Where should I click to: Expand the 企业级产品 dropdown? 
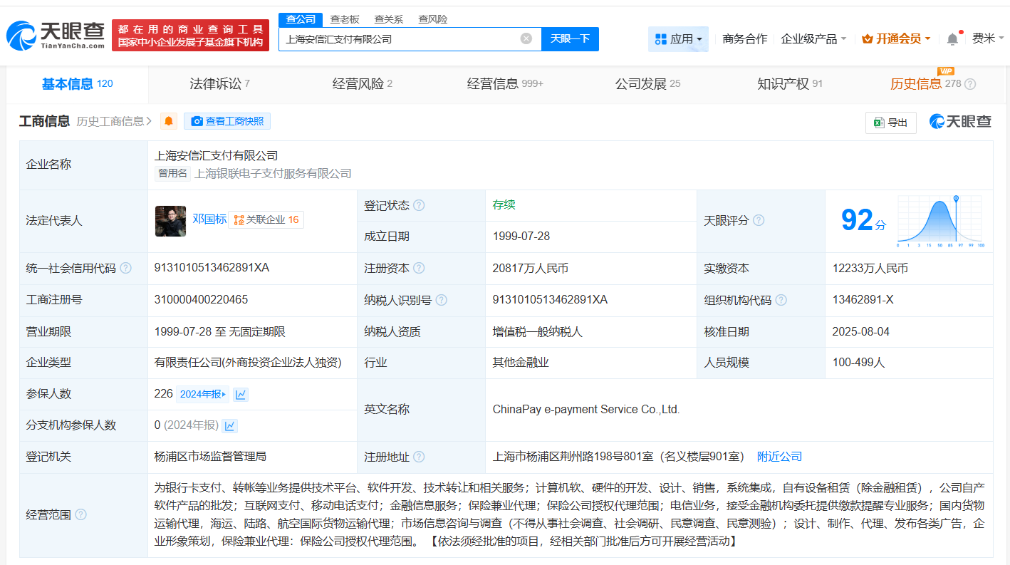coord(813,39)
